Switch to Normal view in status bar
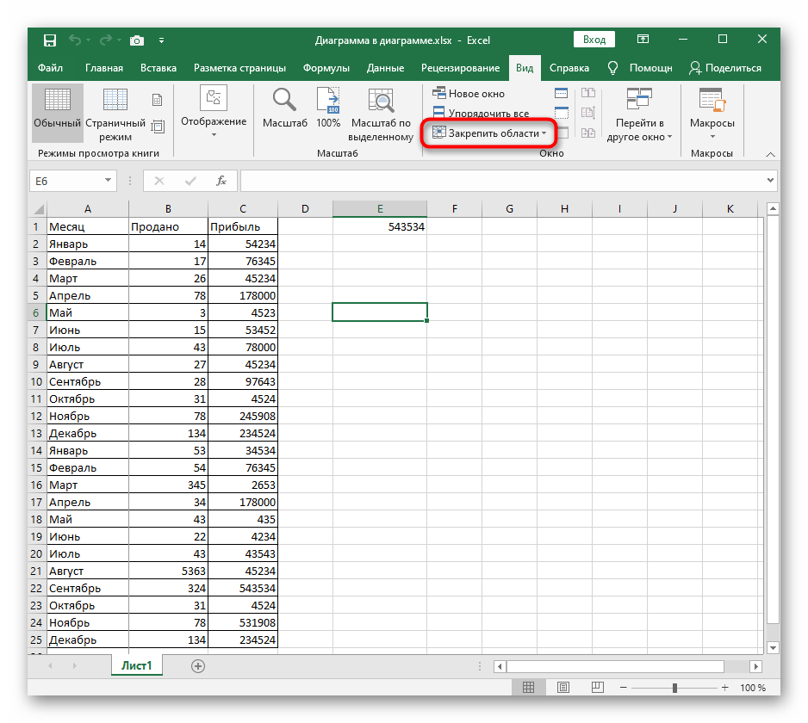This screenshot has height=723, width=808. click(528, 687)
